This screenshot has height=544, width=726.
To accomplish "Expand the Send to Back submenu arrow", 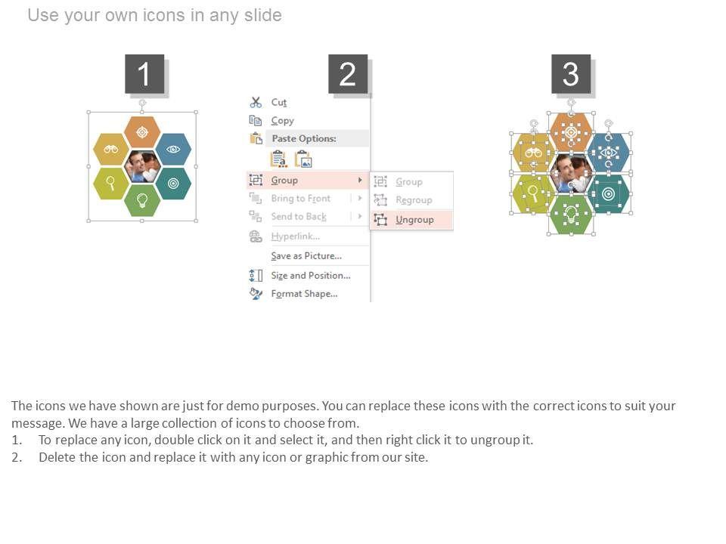I will pyautogui.click(x=360, y=216).
